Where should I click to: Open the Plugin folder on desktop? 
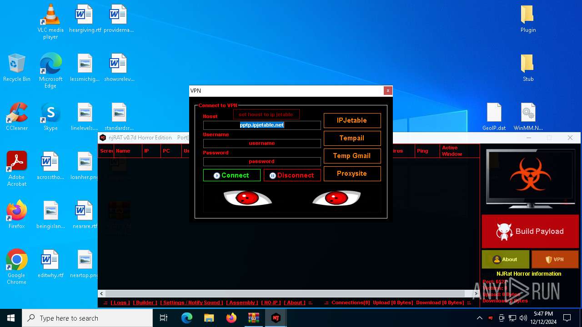[x=528, y=19]
